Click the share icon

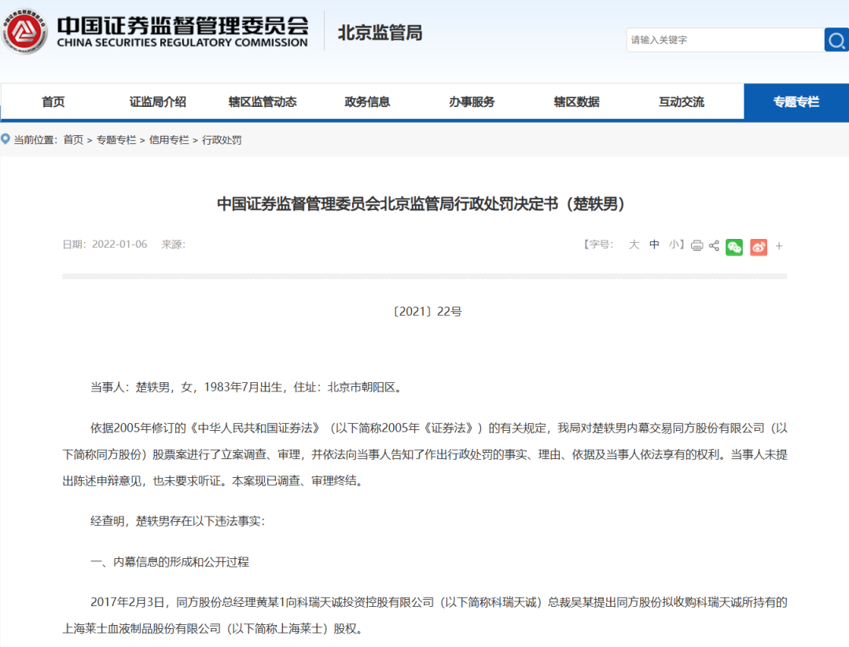pos(714,245)
